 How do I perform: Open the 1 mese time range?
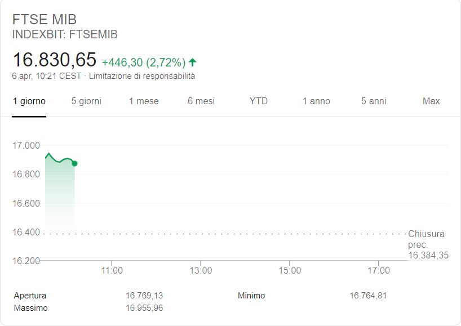click(144, 101)
